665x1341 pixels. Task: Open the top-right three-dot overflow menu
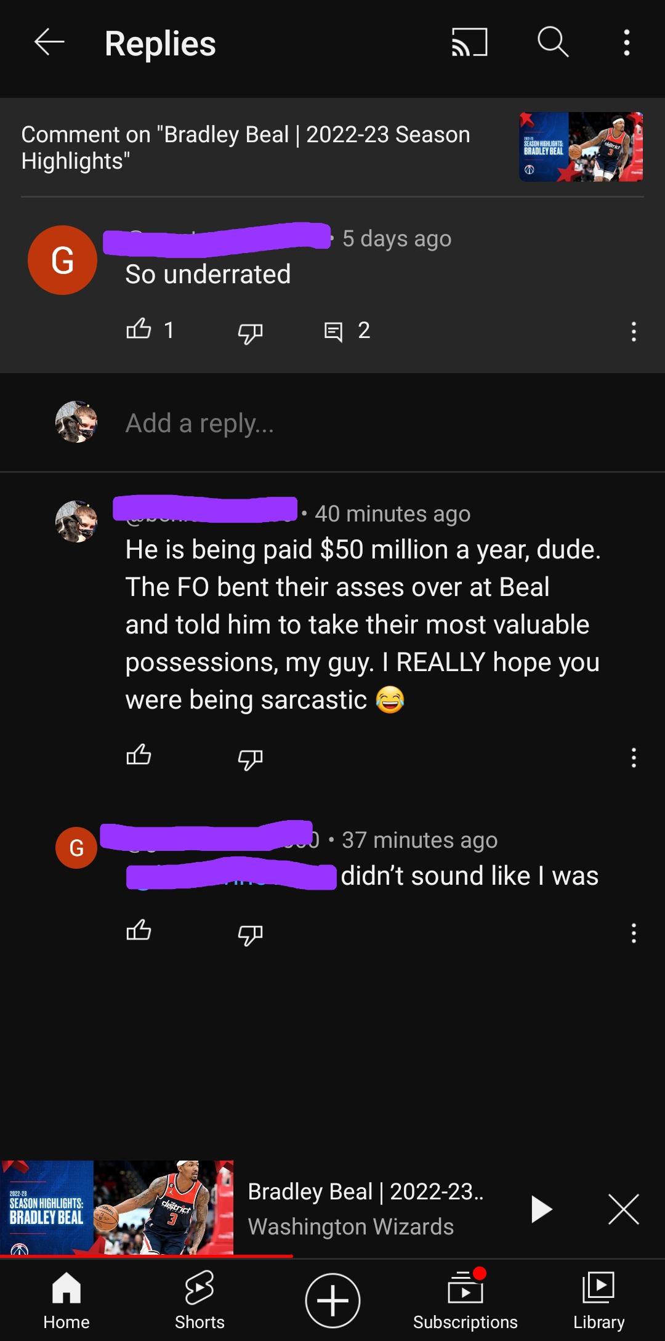pos(627,42)
